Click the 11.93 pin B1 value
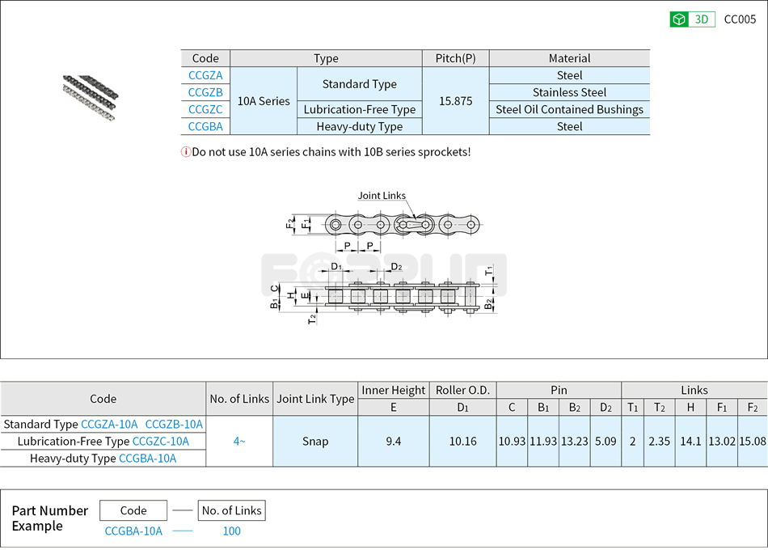The height and width of the screenshot is (550, 768). (x=543, y=441)
